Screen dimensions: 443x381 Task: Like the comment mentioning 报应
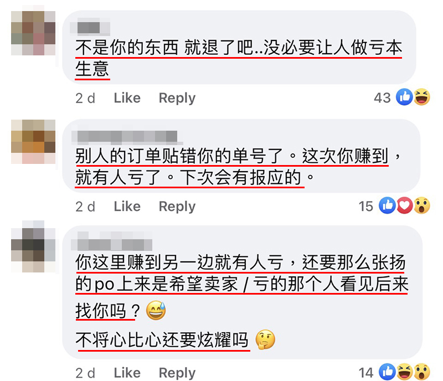coord(127,207)
